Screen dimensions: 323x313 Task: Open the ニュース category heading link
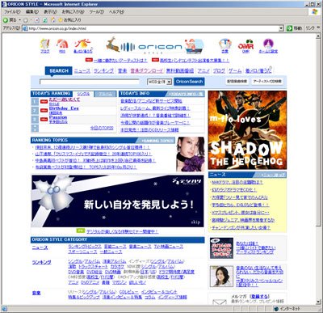tap(40, 247)
